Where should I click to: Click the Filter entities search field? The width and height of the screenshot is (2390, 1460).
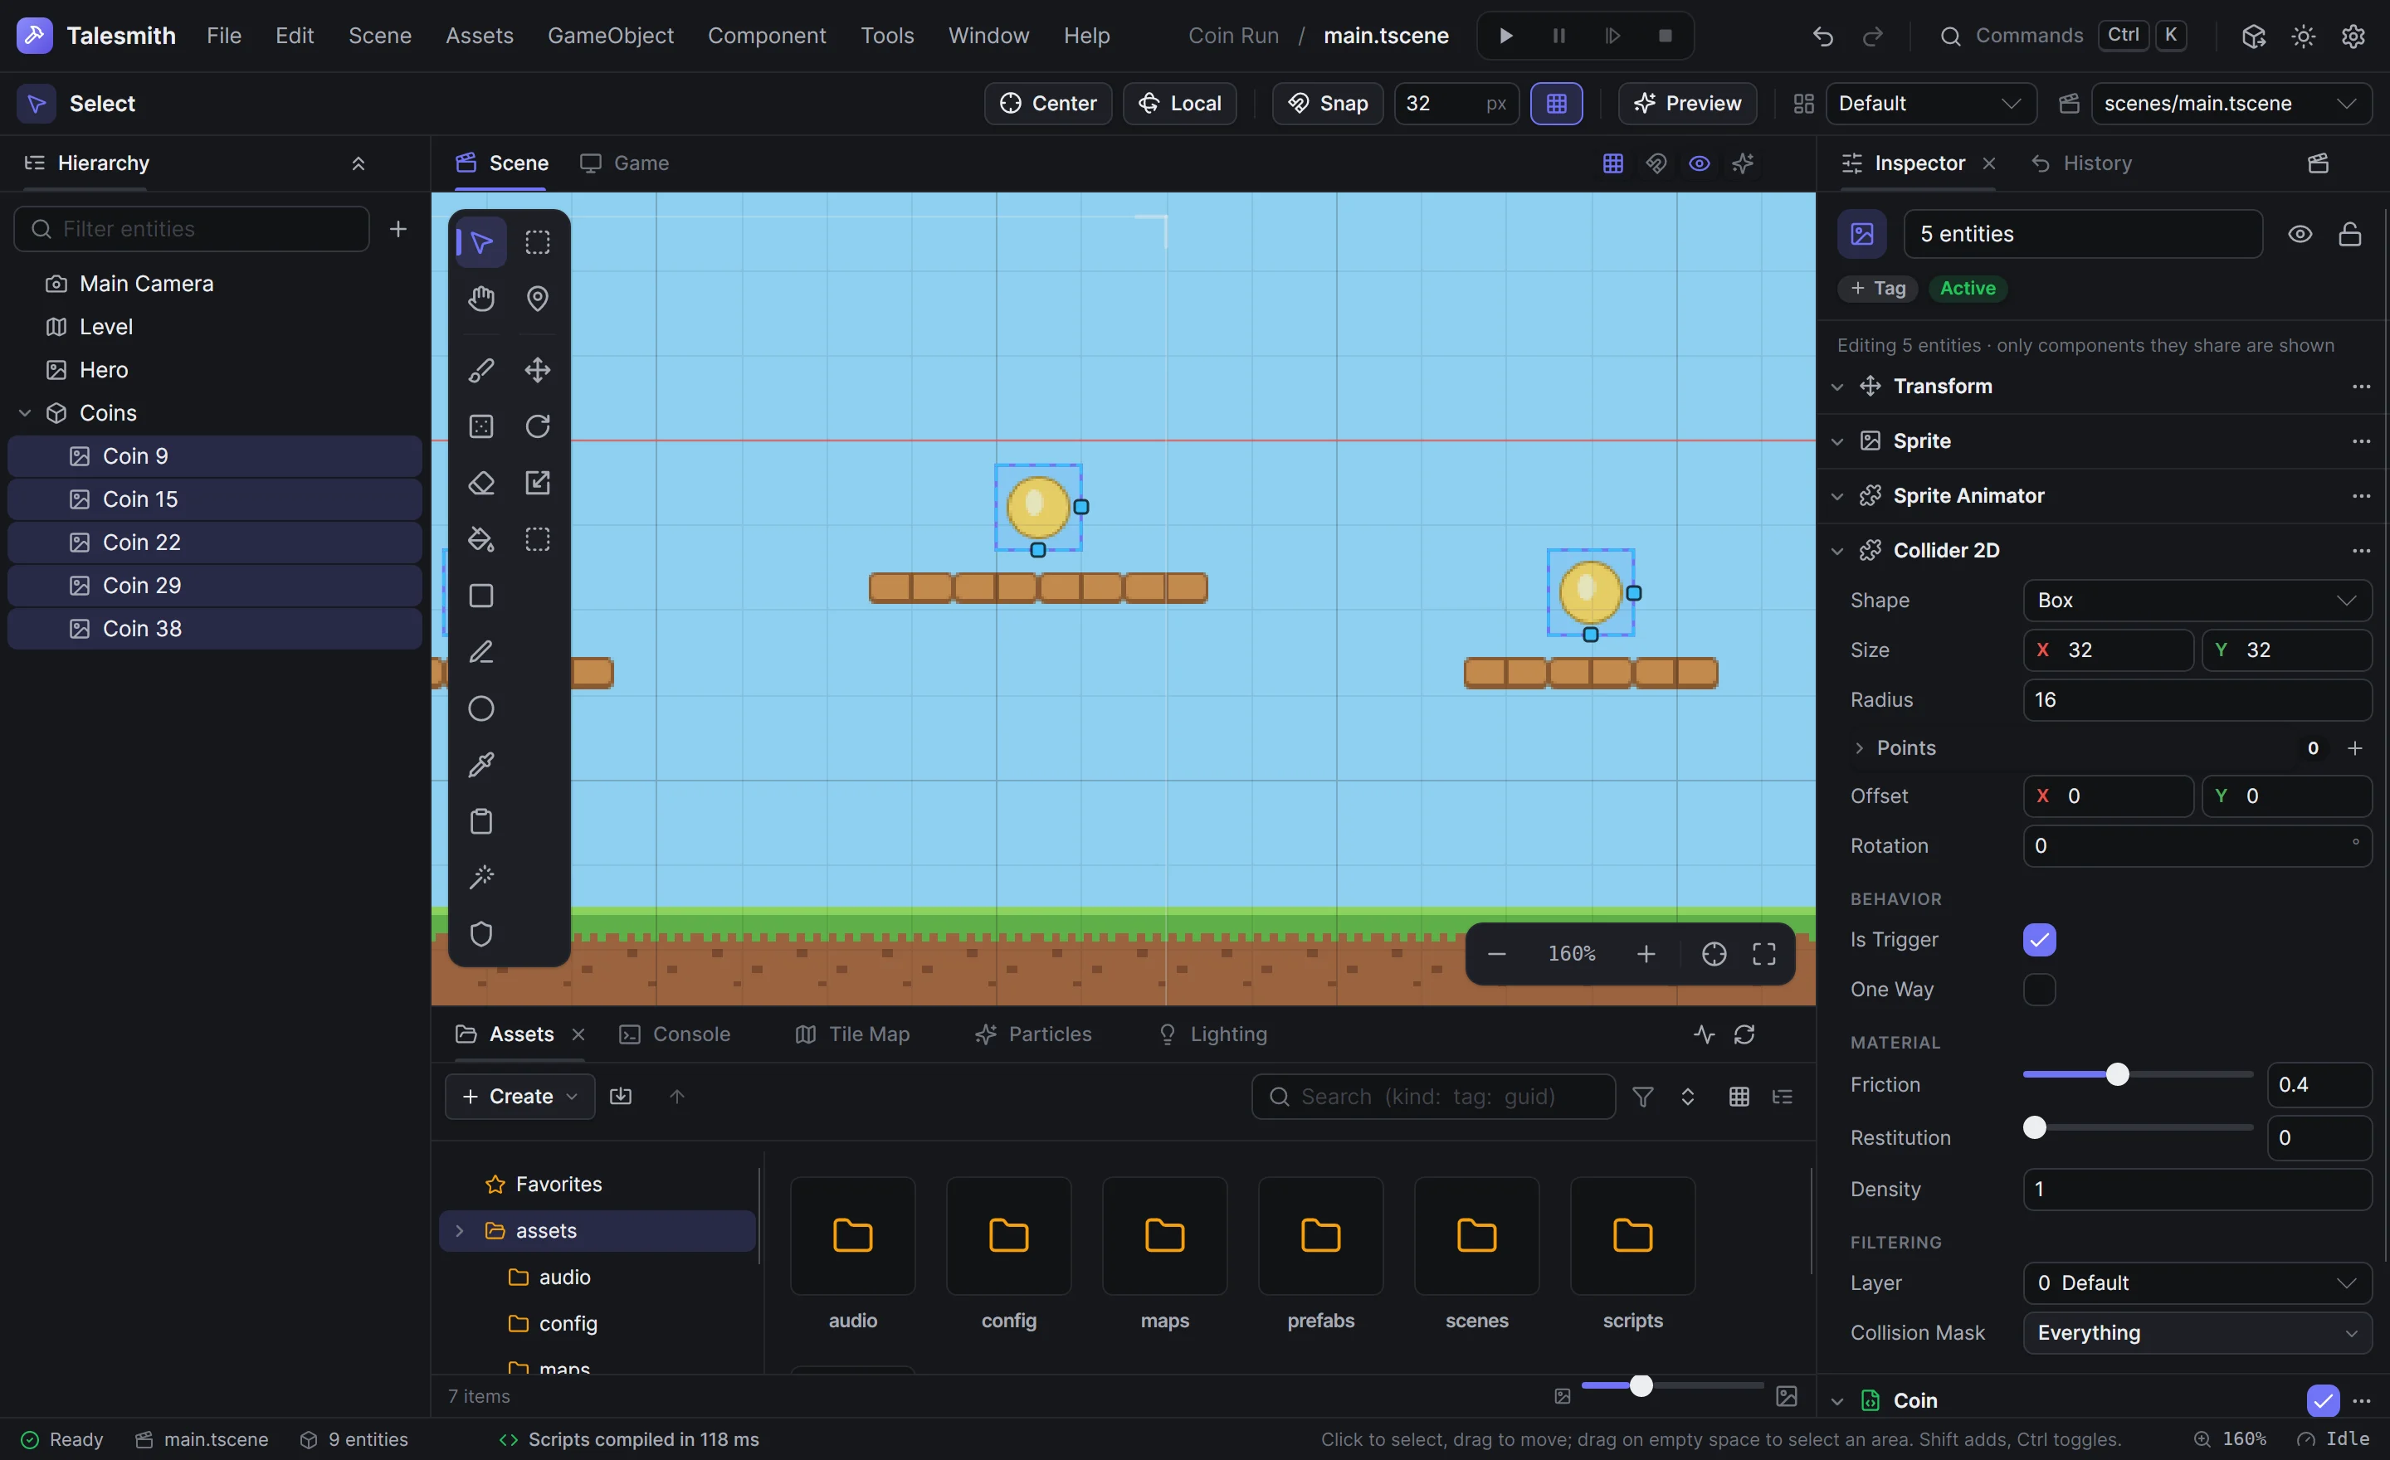[x=191, y=229]
